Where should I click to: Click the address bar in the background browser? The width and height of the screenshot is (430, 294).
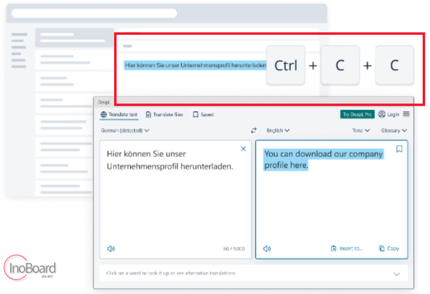94,13
